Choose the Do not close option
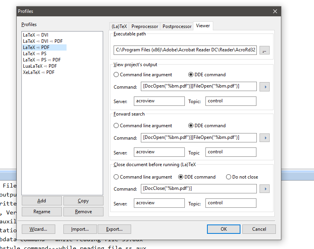This screenshot has width=314, height=249. pyautogui.click(x=229, y=177)
